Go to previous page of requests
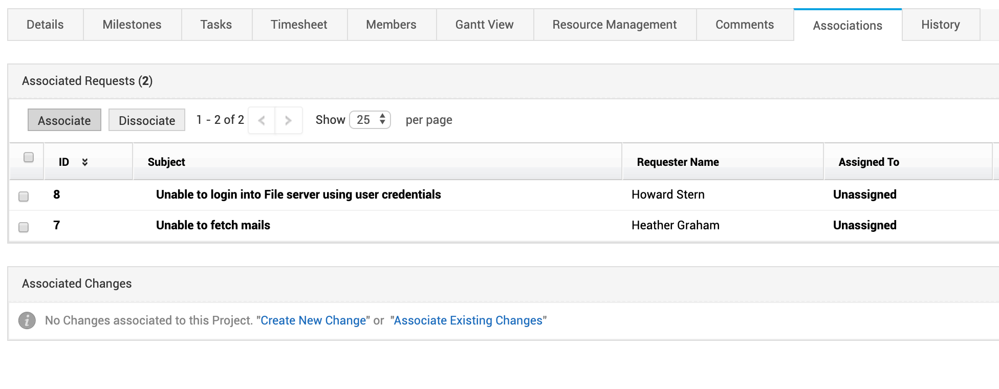The height and width of the screenshot is (389, 999). [x=262, y=121]
